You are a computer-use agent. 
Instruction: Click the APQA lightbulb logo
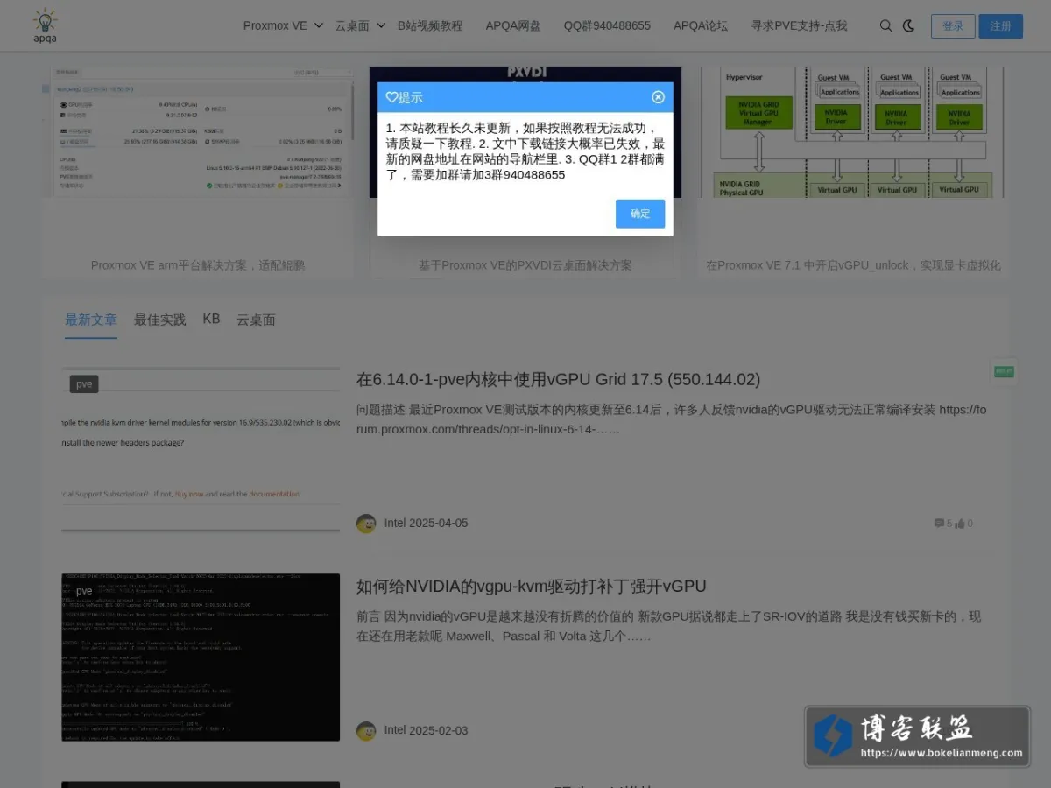point(45,25)
